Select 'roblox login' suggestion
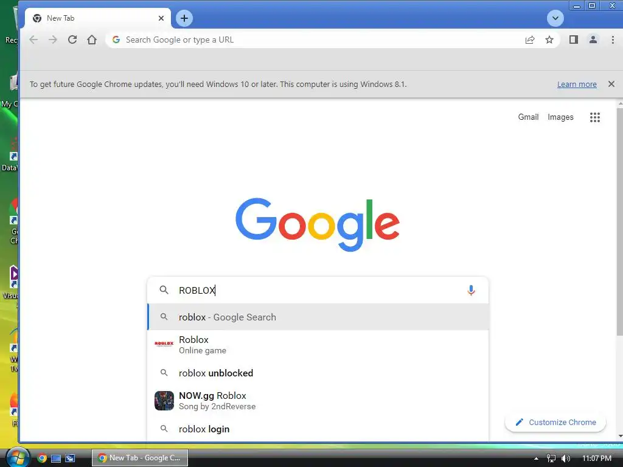This screenshot has height=467, width=623. (318, 429)
